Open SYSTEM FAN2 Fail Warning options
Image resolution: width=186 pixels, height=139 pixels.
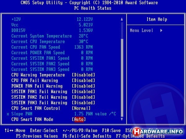[83, 97]
